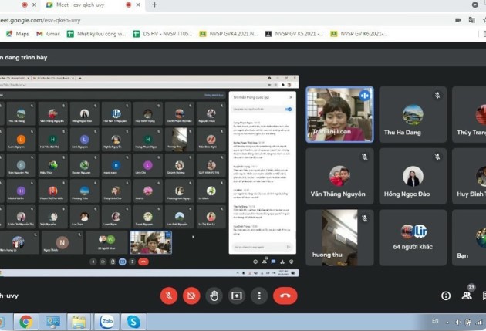Click the present screen icon
This screenshot has width=486, height=331.
click(237, 296)
